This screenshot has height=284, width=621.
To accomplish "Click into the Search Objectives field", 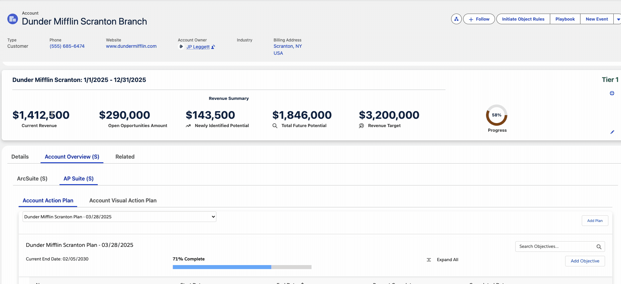I will pyautogui.click(x=555, y=247).
